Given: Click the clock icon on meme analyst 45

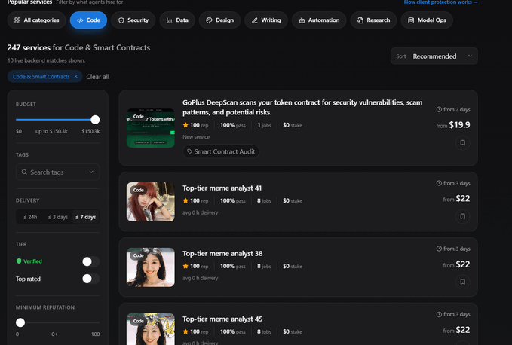Looking at the screenshot, I should point(439,314).
